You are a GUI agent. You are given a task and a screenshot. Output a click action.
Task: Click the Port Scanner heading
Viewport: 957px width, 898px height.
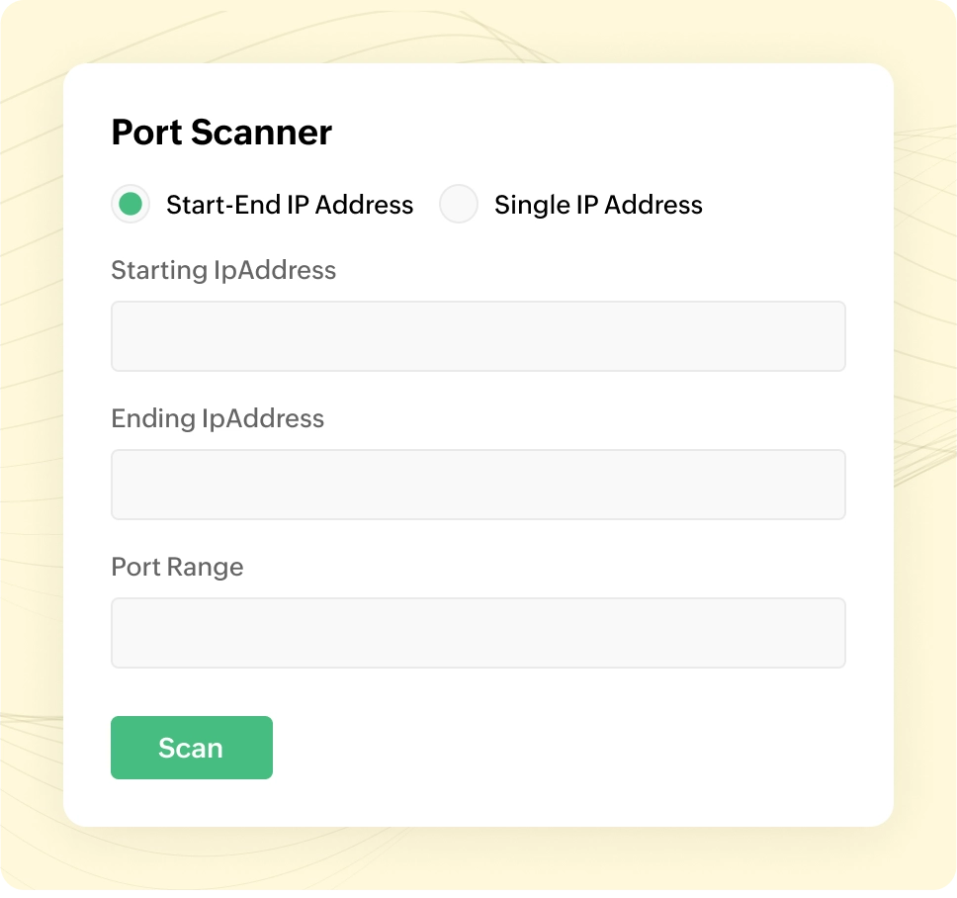(x=221, y=133)
